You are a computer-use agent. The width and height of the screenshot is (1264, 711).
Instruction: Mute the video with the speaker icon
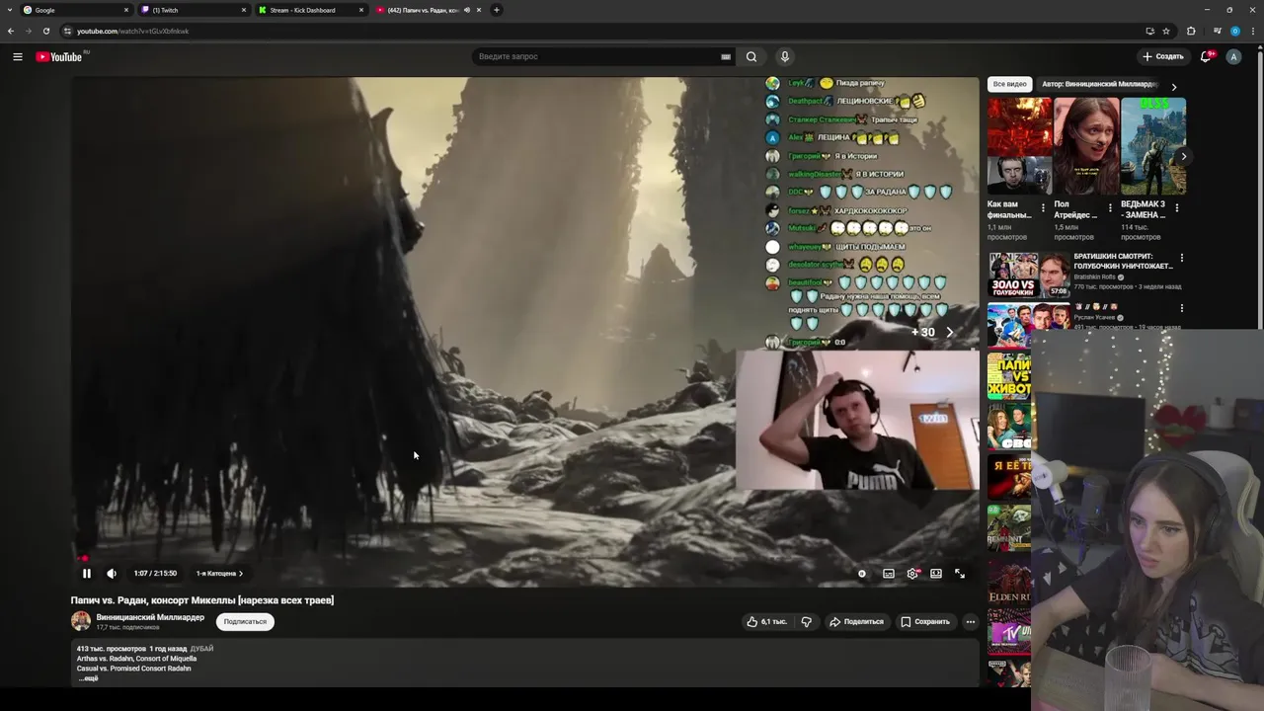pos(112,574)
